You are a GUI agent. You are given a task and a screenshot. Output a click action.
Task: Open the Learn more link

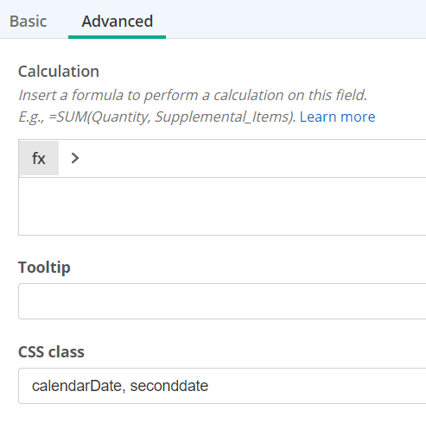pyautogui.click(x=337, y=117)
